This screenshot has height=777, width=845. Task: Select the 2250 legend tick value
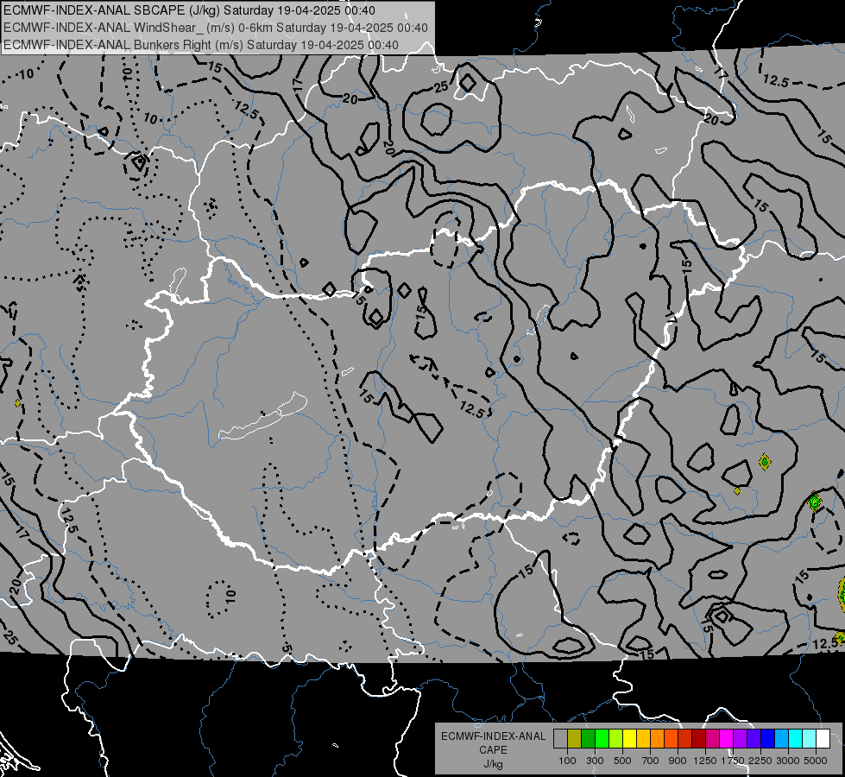click(760, 761)
